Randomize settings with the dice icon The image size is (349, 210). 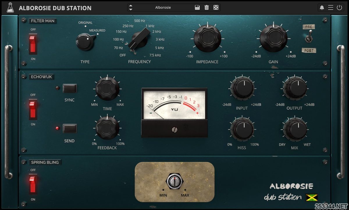(216, 8)
